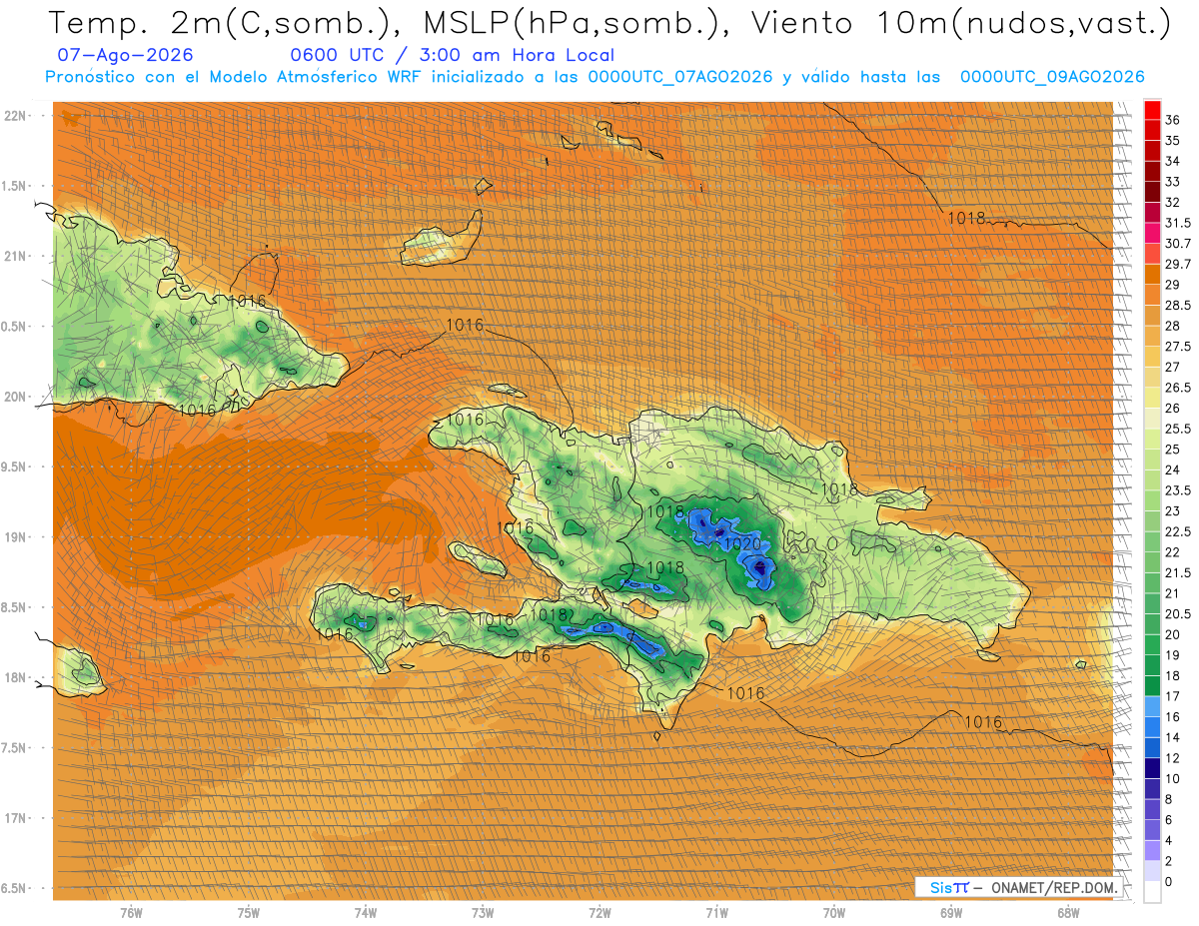Click the legend swatch between 17 and 16
The width and height of the screenshot is (1199, 926).
click(1152, 706)
